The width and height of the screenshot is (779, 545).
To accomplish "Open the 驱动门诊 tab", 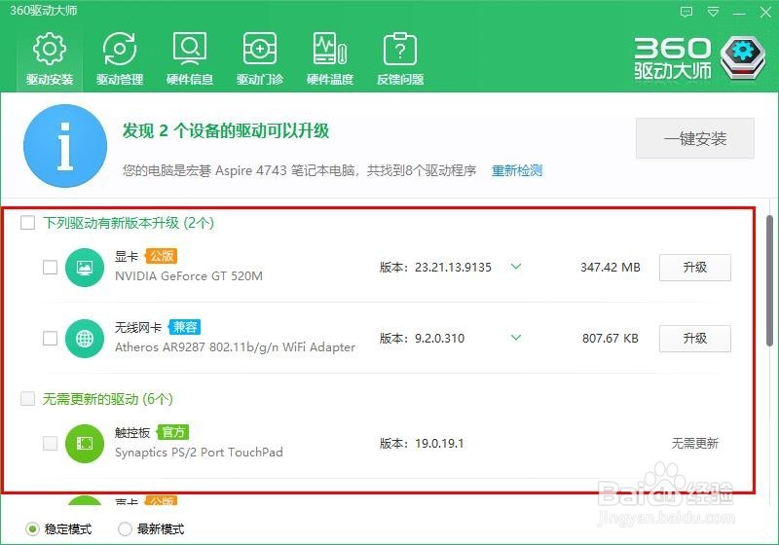I will (260, 59).
